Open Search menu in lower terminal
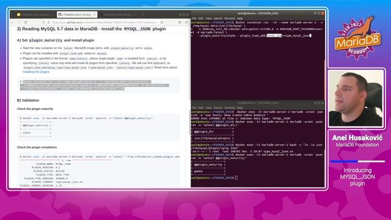Image resolution: width=391 pixels, height=220 pixels. tap(217, 108)
